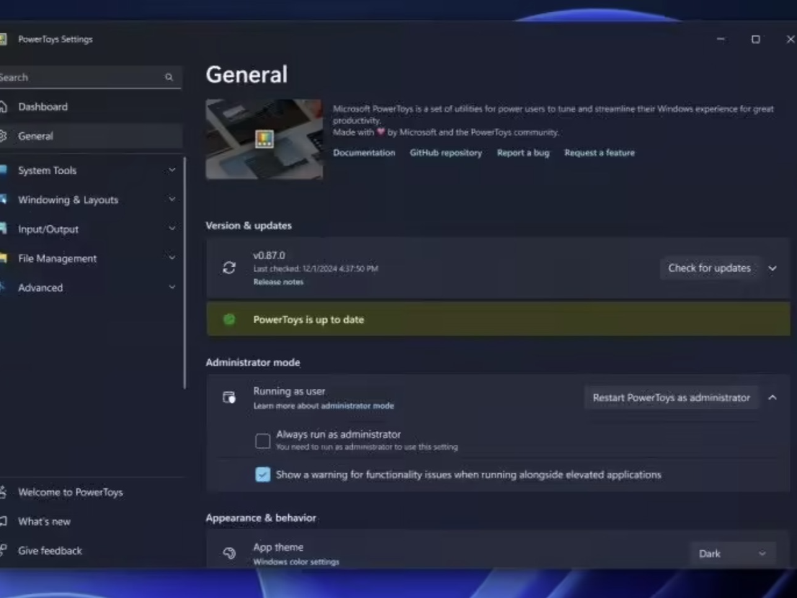Viewport: 797px width, 598px height.
Task: Click the Running as user shield icon
Action: (229, 397)
